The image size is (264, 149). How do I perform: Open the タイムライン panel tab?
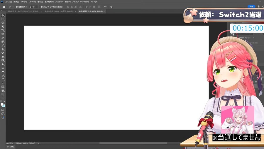click(x=11, y=147)
